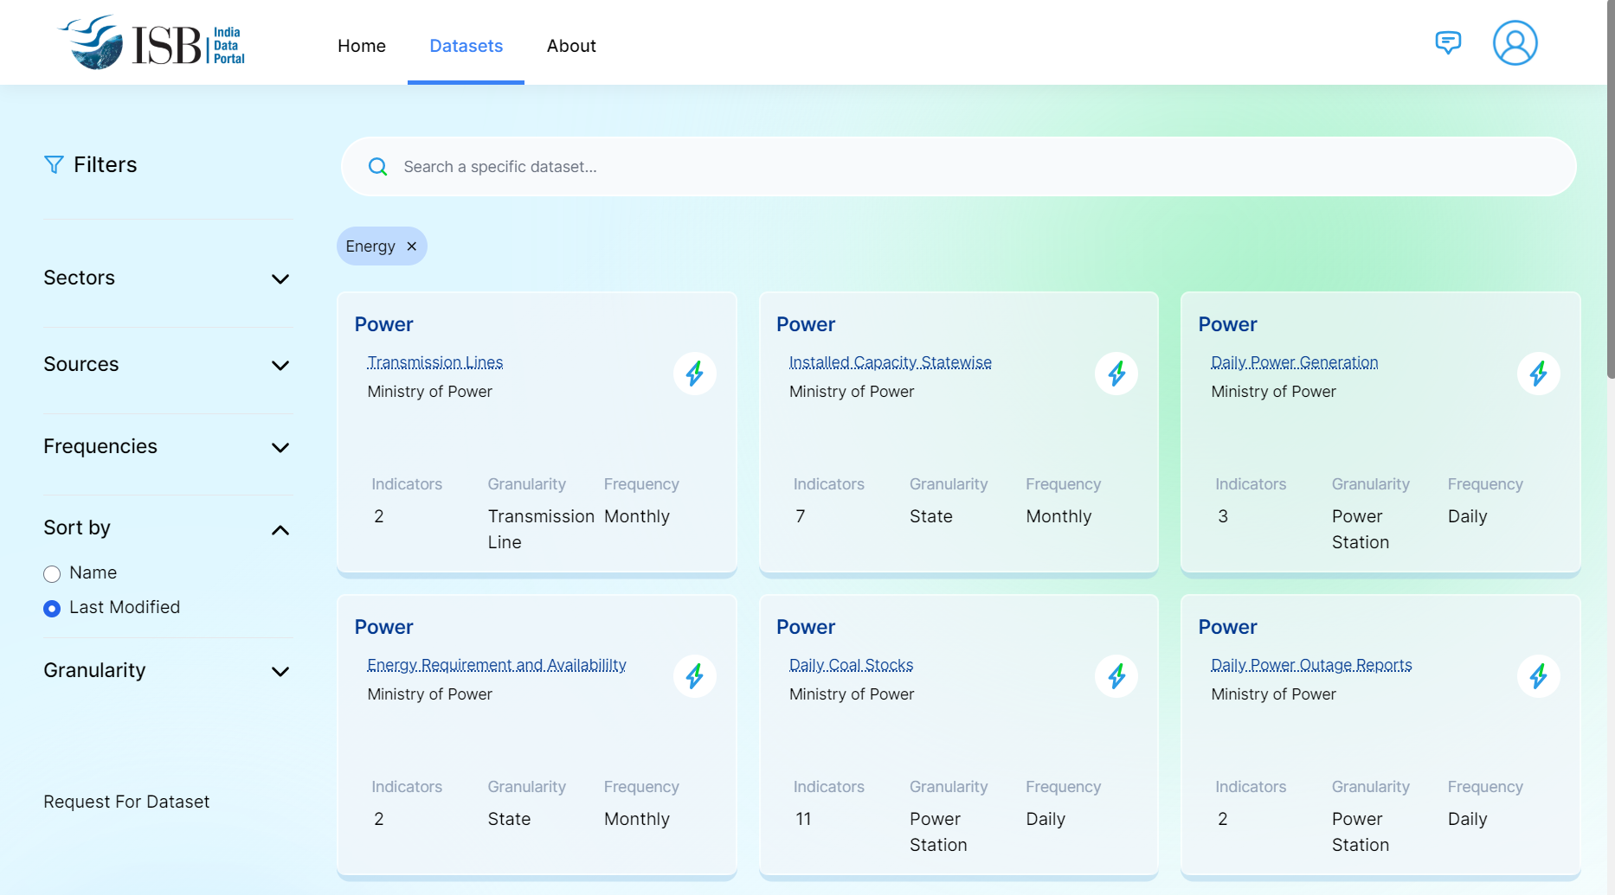Remove the Energy filter chip

point(412,246)
